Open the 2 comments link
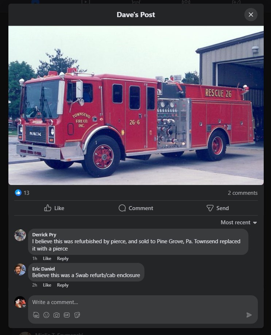 (243, 193)
